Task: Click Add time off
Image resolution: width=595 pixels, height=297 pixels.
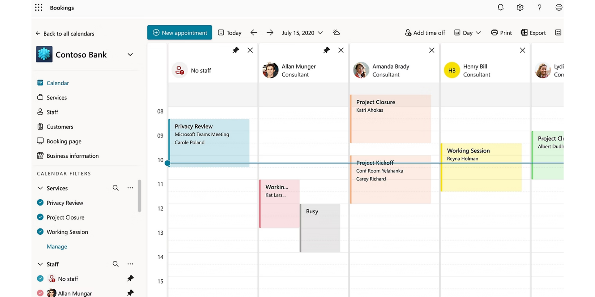Action: click(425, 33)
